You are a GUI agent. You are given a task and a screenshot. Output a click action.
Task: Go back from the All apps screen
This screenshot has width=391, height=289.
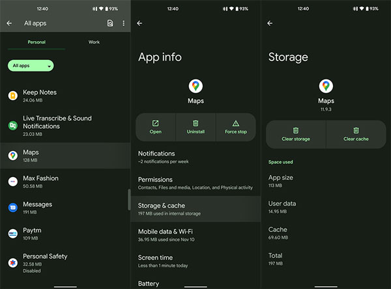(x=9, y=23)
